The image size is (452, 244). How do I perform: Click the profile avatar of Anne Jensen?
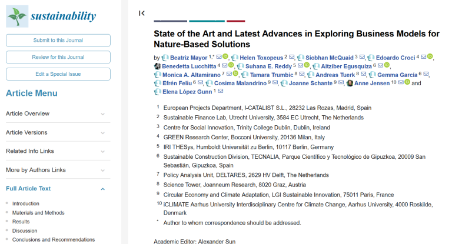[x=350, y=83]
